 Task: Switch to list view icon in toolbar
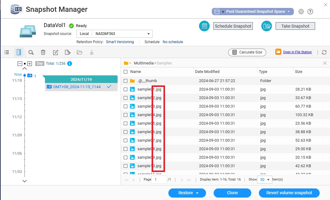7,52
